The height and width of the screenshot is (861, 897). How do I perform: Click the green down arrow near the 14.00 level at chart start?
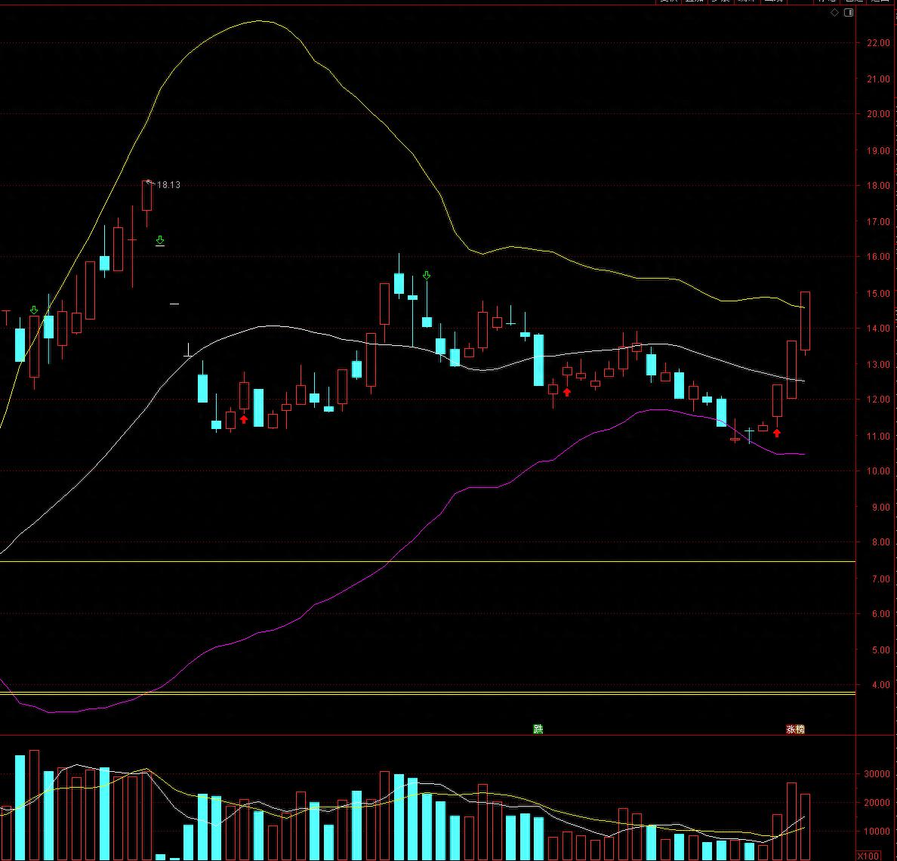(x=34, y=310)
